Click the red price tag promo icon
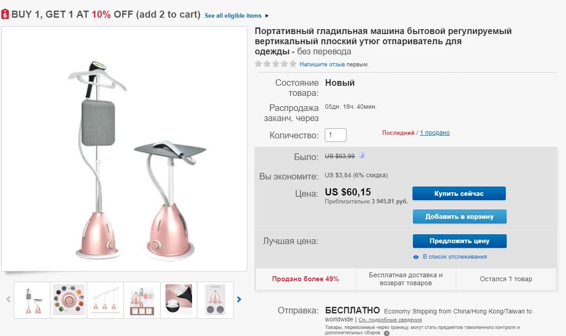 pyautogui.click(x=5, y=14)
